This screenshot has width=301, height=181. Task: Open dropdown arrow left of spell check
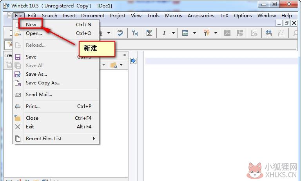pyautogui.click(x=109, y=33)
